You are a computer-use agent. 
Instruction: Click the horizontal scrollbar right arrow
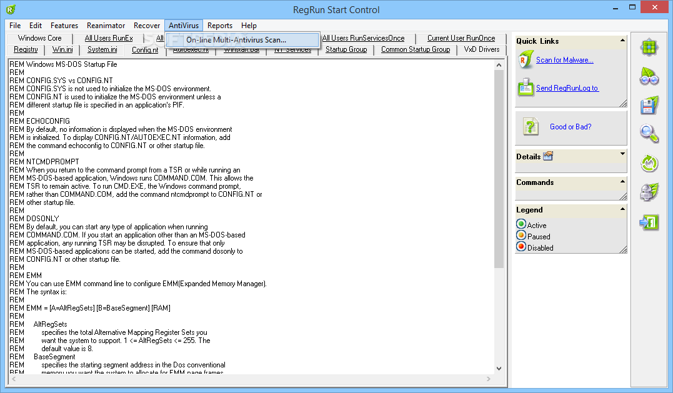coord(489,379)
